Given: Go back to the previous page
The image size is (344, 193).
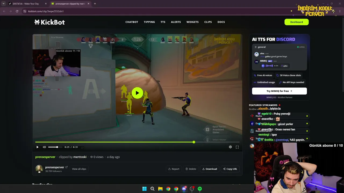Looking at the screenshot, I should point(4,11).
